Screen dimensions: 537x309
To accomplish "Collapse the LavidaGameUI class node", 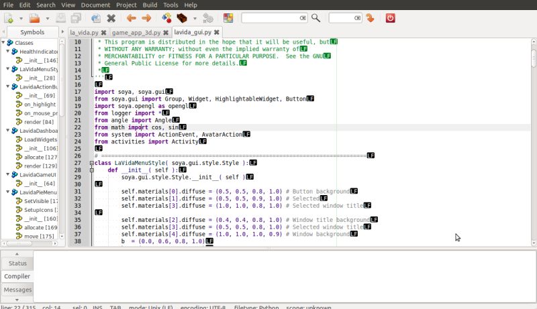I will pyautogui.click(x=8, y=175).
